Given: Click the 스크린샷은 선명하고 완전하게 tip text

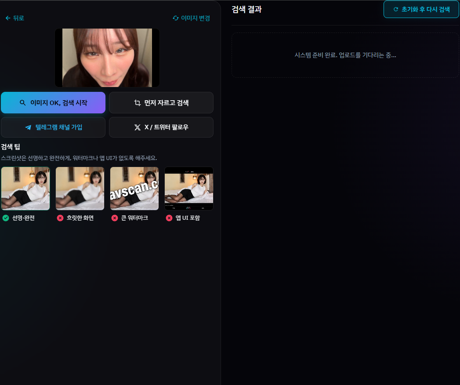Looking at the screenshot, I should 79,158.
